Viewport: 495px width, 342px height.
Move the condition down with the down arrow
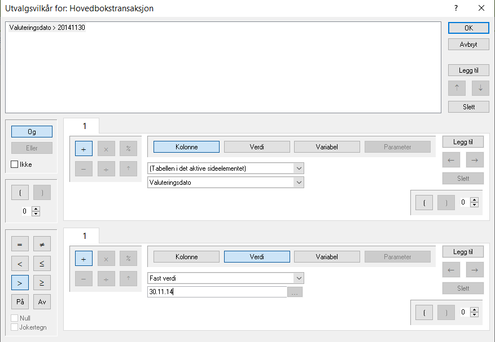tap(480, 88)
